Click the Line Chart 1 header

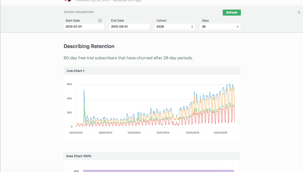click(x=75, y=71)
